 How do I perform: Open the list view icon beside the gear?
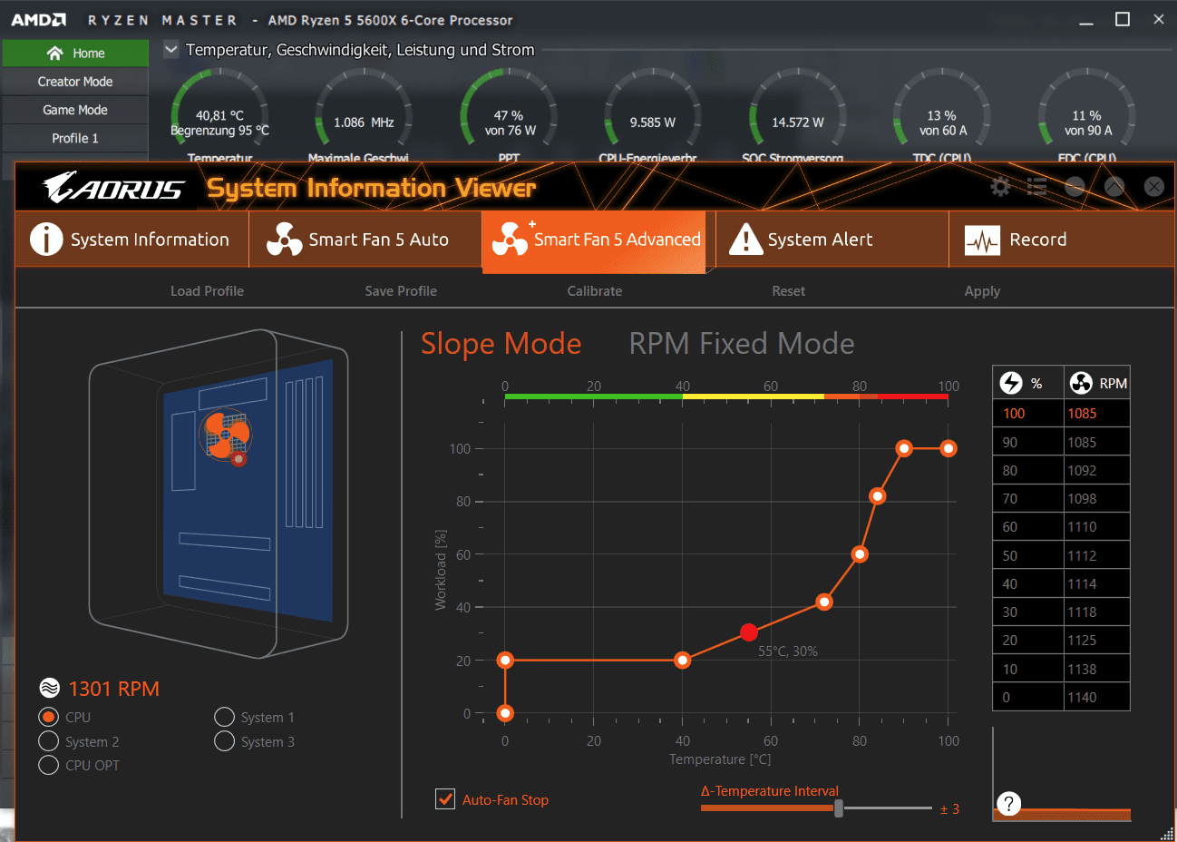(x=1036, y=187)
